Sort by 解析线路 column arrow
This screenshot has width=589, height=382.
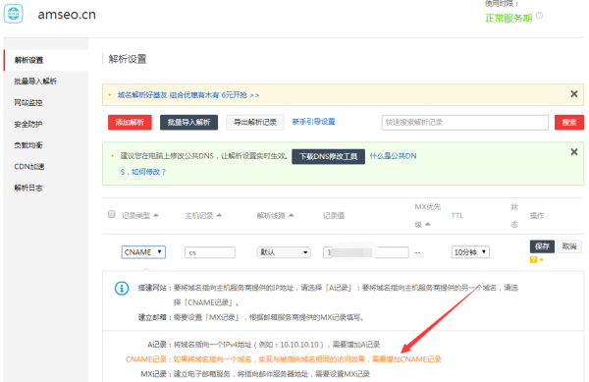(x=292, y=215)
